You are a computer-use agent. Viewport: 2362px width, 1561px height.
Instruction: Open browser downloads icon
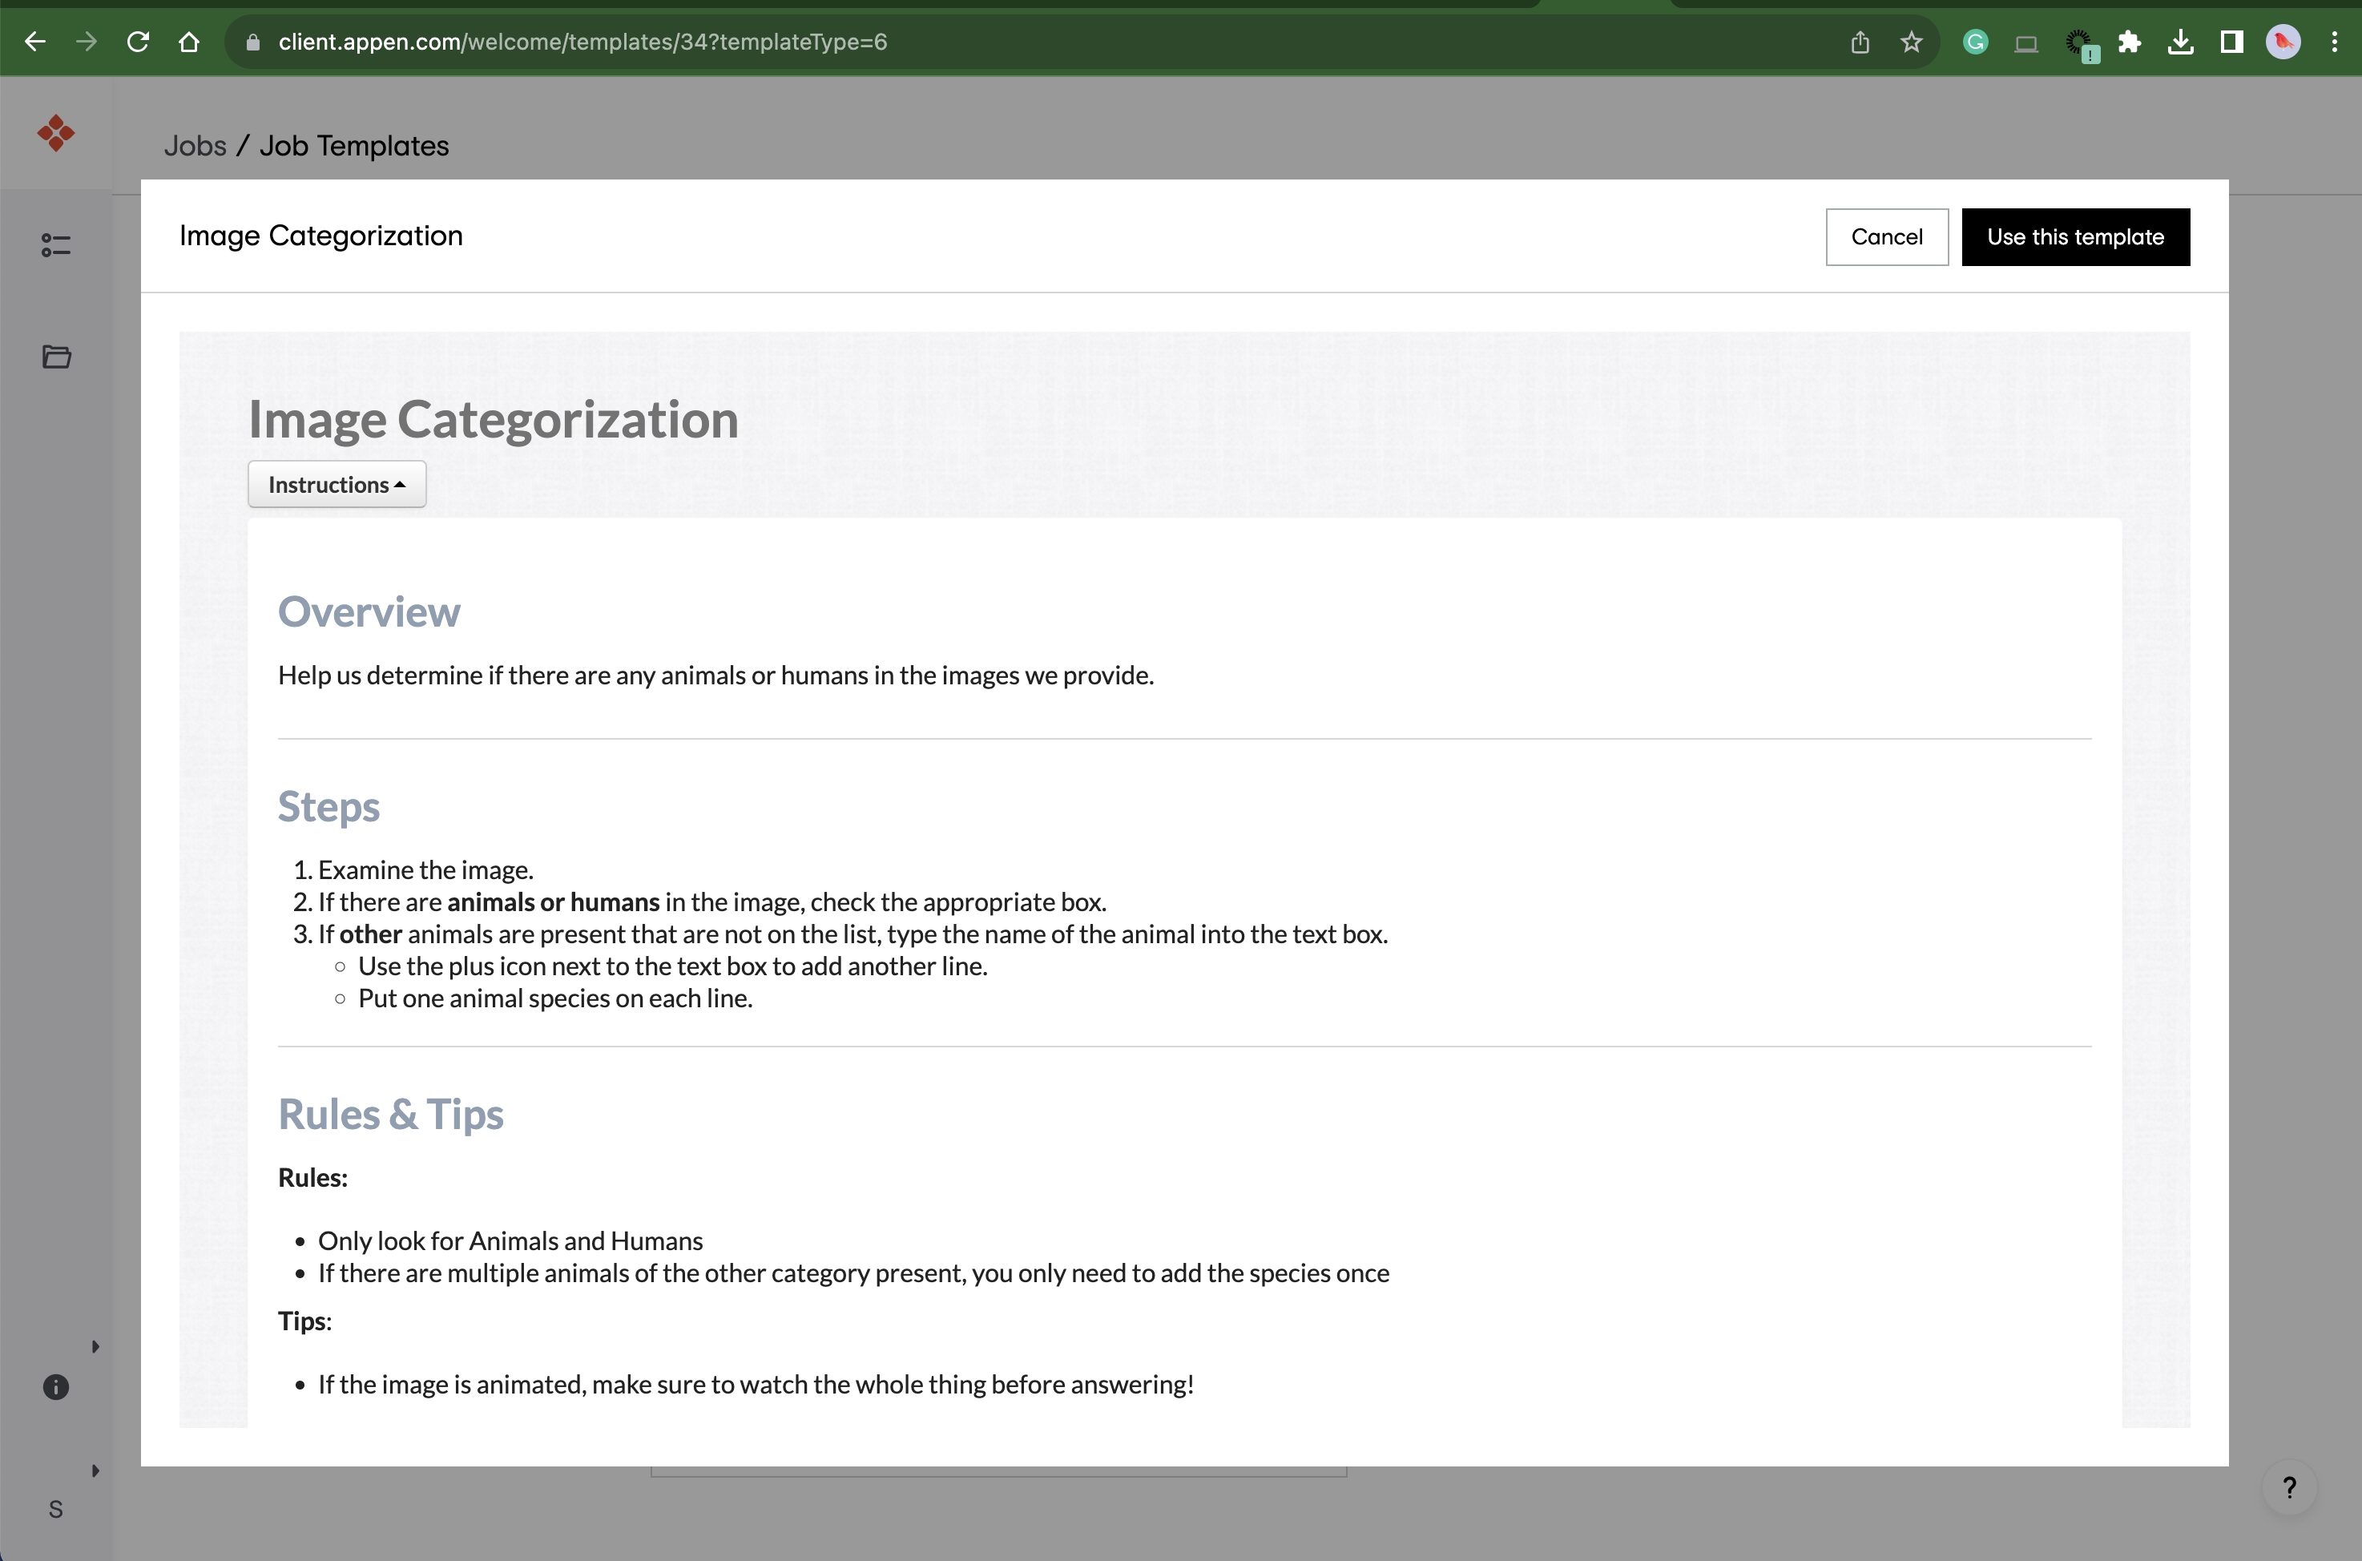[2180, 42]
